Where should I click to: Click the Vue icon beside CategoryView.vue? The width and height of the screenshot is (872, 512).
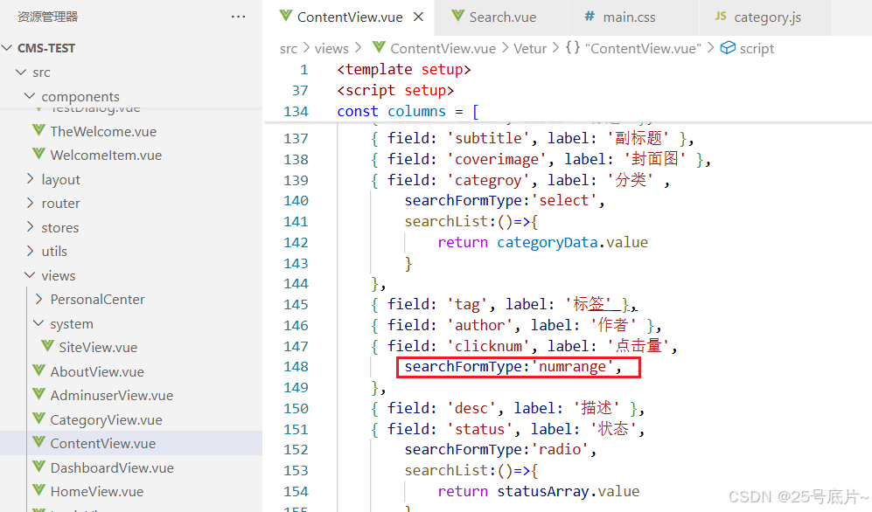[38, 419]
